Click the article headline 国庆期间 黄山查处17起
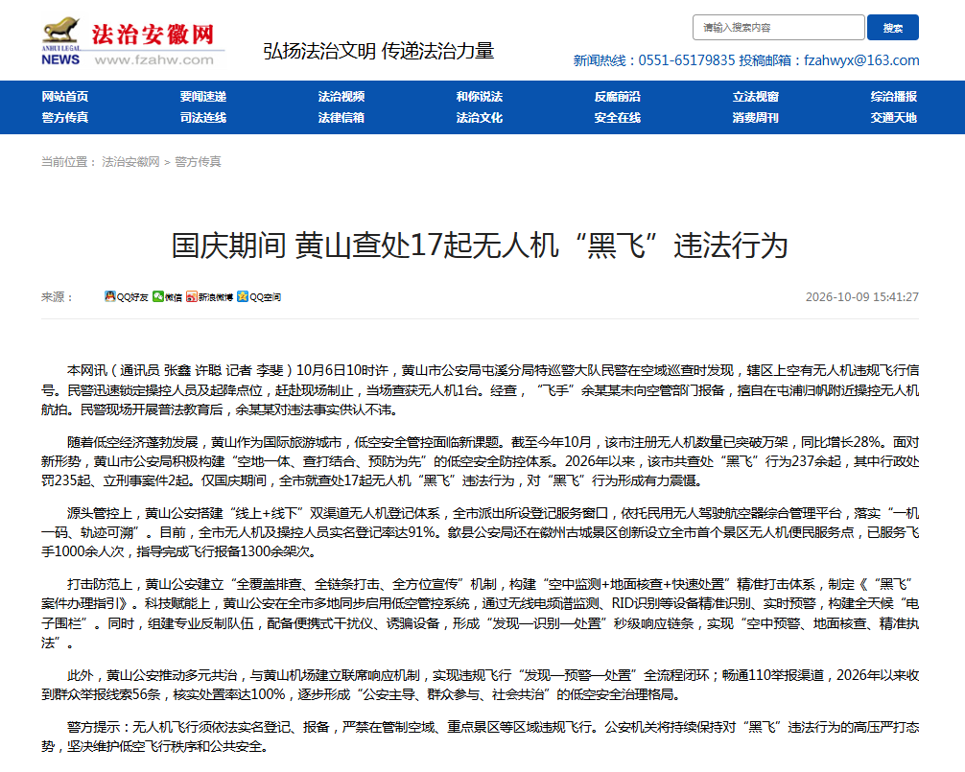The width and height of the screenshot is (965, 772). pyautogui.click(x=480, y=246)
